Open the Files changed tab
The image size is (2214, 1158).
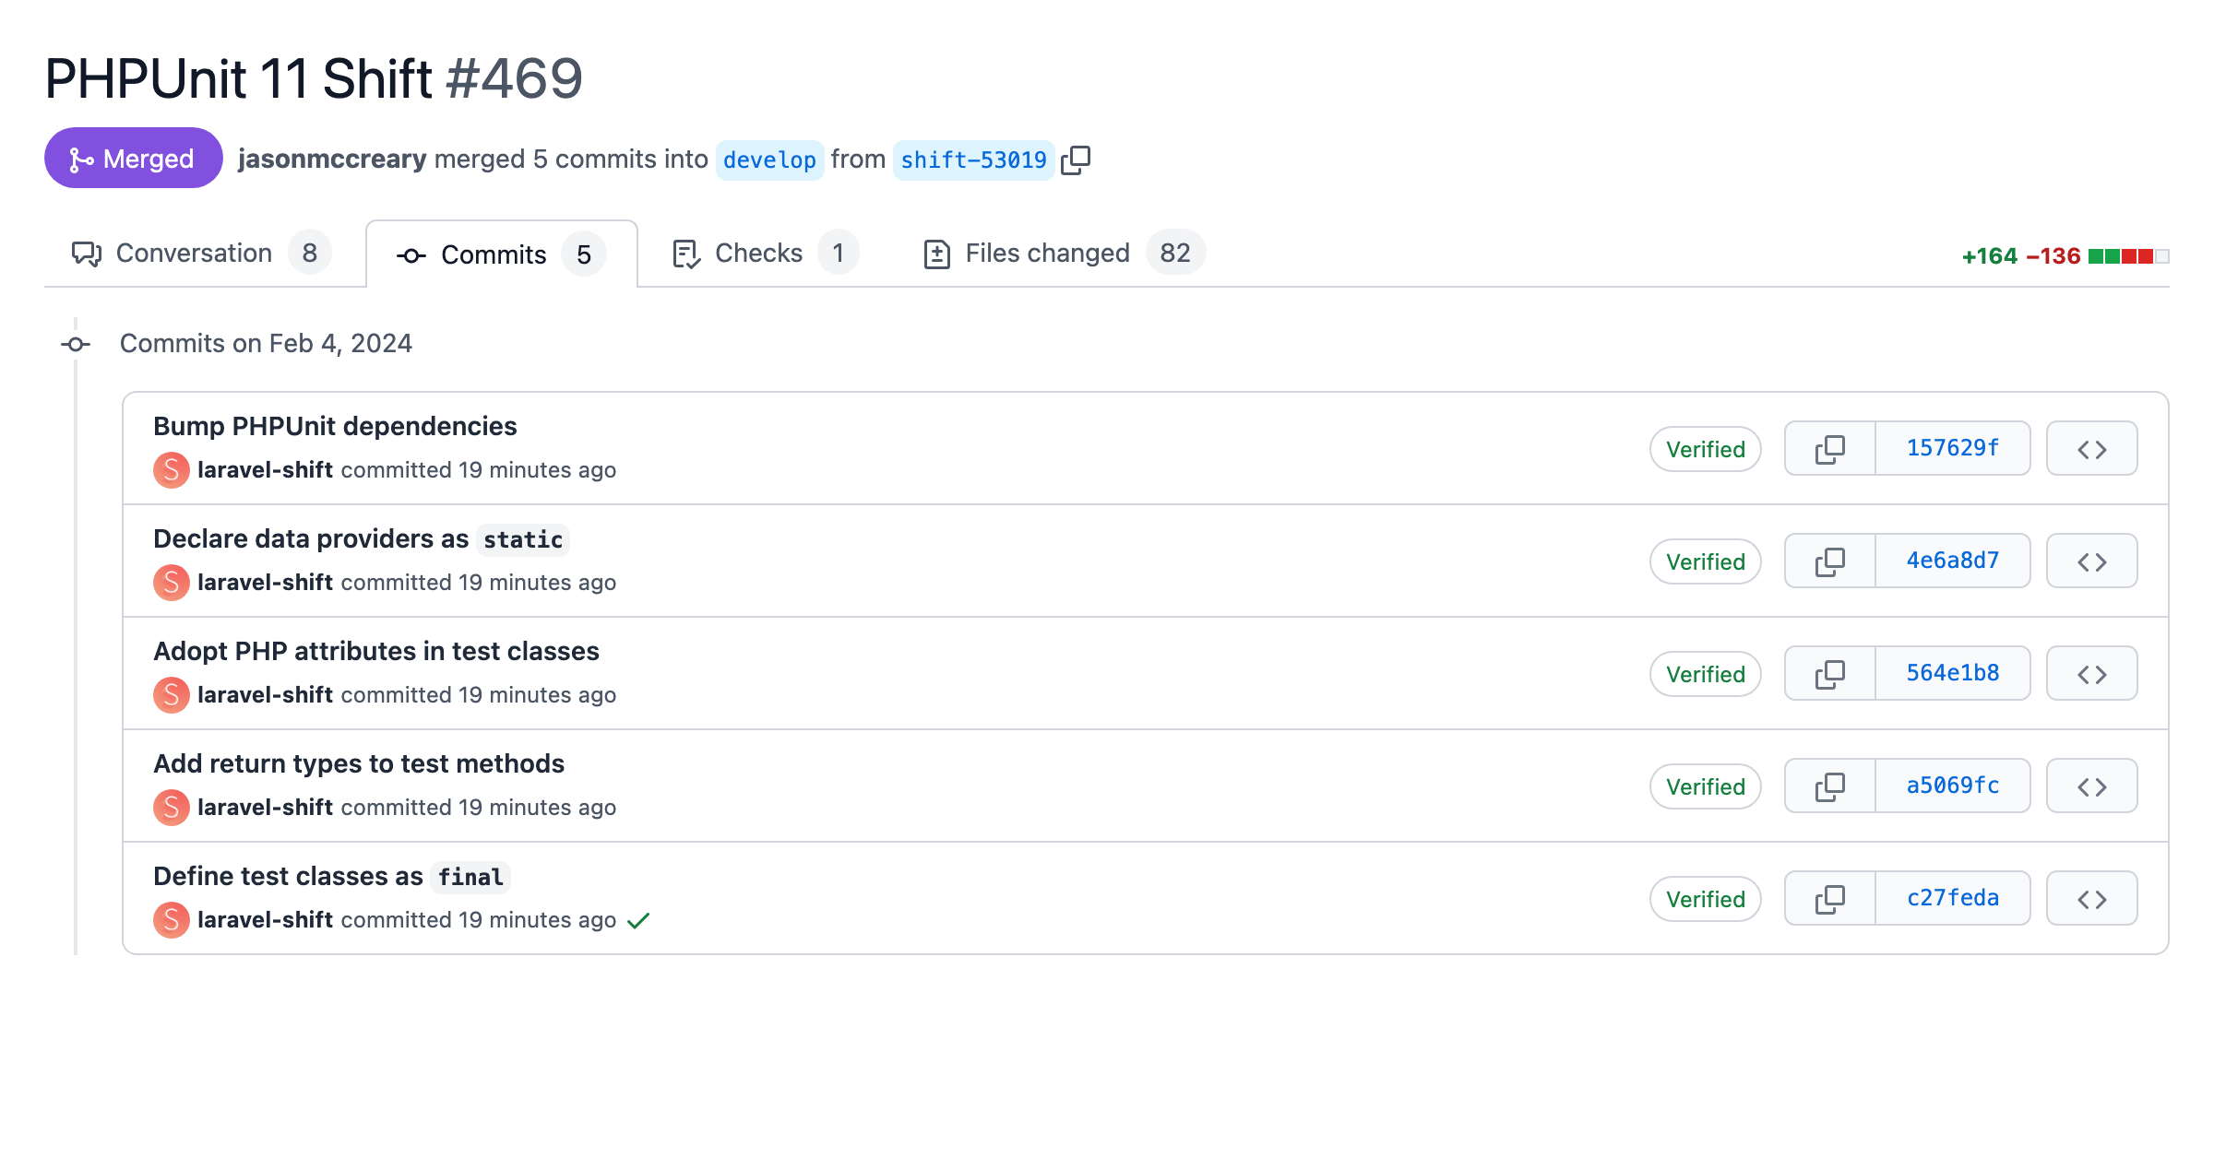tap(1064, 254)
